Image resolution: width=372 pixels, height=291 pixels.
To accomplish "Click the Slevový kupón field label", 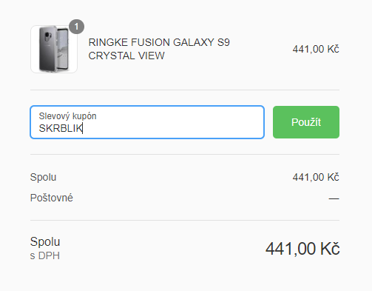I will point(67,116).
